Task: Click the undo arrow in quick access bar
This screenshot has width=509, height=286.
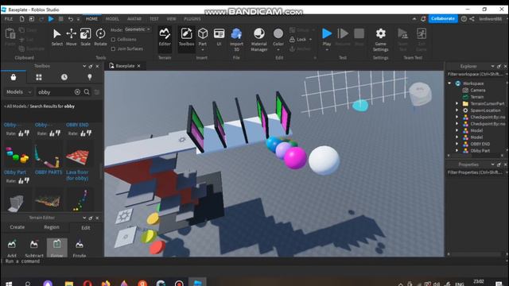Action: click(x=71, y=19)
